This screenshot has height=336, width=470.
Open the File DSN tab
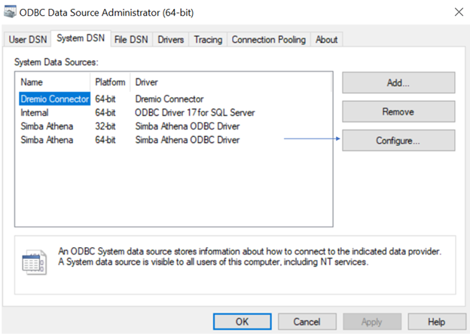point(131,40)
